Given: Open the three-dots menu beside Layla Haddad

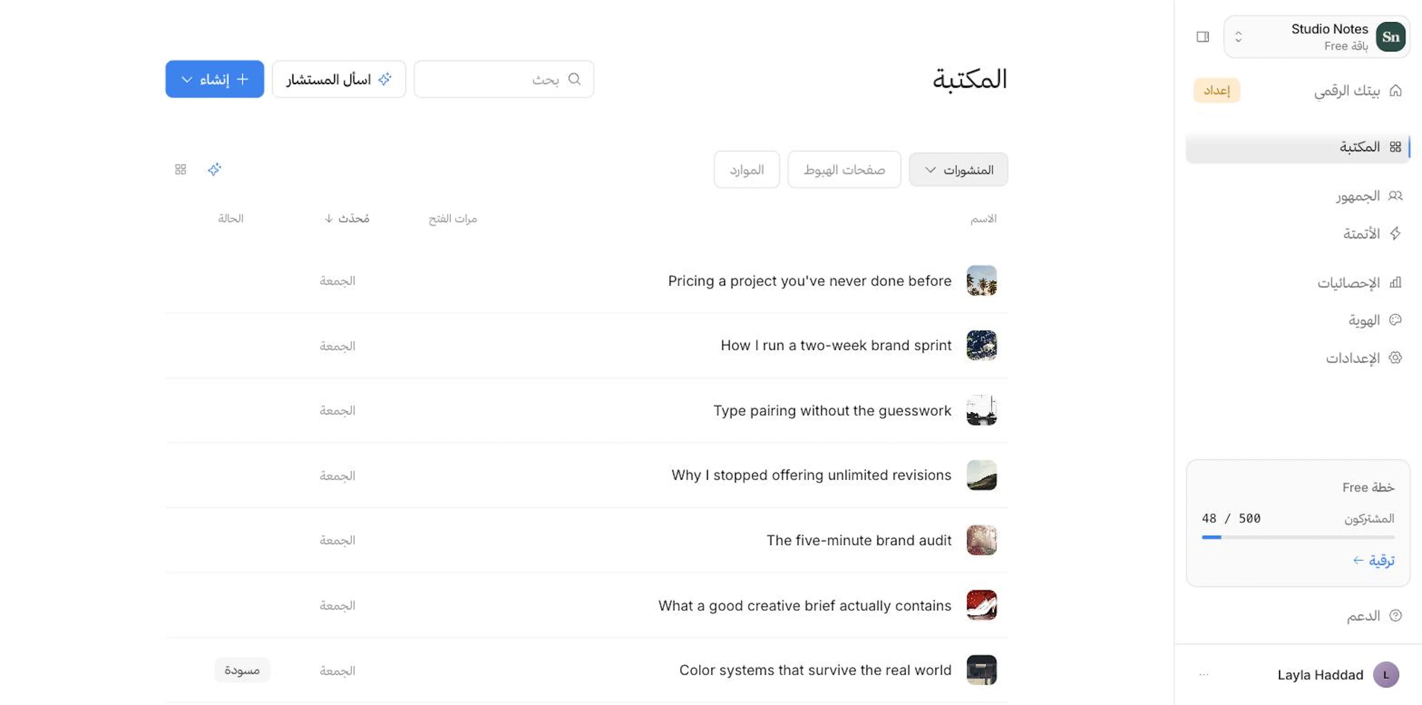Looking at the screenshot, I should (1204, 675).
